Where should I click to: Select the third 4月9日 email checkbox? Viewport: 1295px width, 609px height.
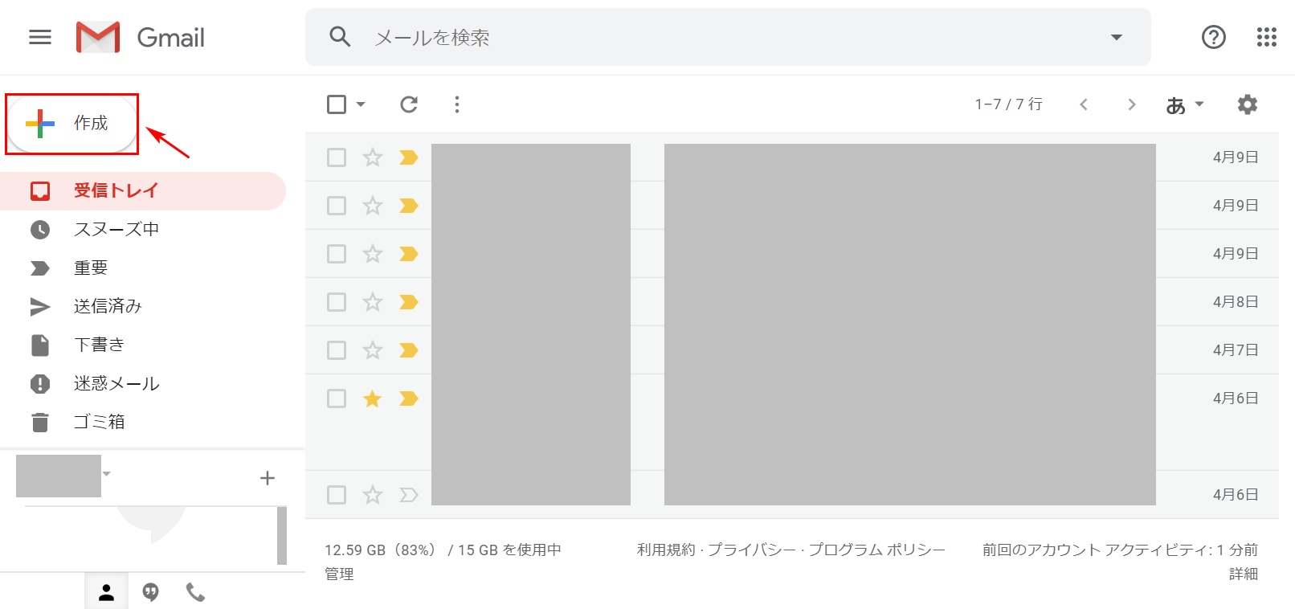point(337,254)
